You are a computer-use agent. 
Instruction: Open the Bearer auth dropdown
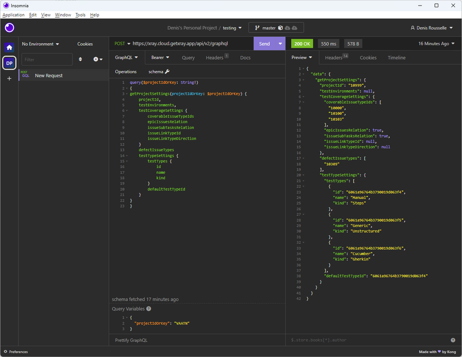tap(160, 57)
